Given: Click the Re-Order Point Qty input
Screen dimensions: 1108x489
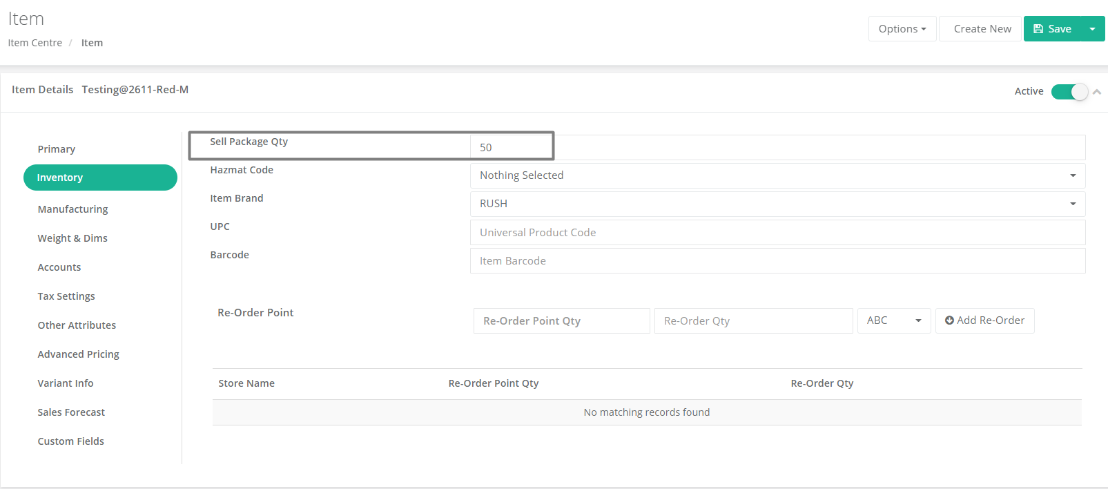Looking at the screenshot, I should 561,321.
